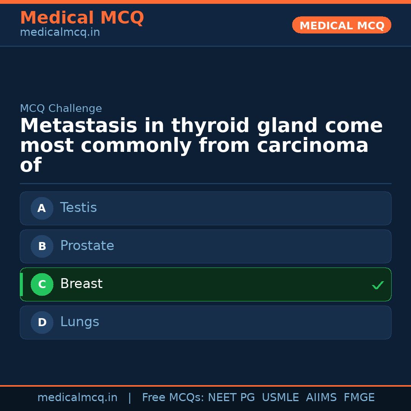
Task: Click medicalmcq.in in the footer
Action: point(77,397)
